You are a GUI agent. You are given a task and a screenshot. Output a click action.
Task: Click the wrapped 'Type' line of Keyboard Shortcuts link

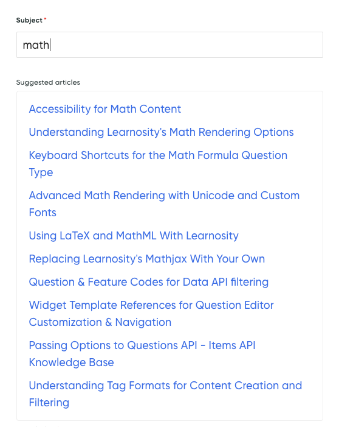pos(41,172)
